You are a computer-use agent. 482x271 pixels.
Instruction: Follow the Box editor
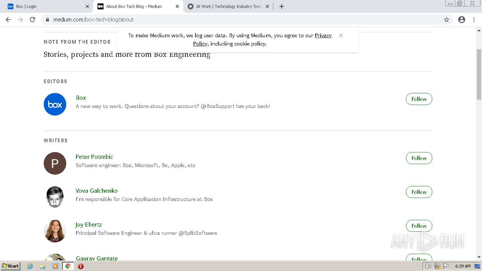click(x=419, y=99)
